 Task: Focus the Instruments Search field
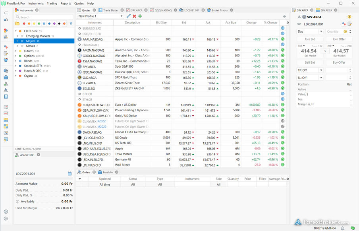(44, 17)
